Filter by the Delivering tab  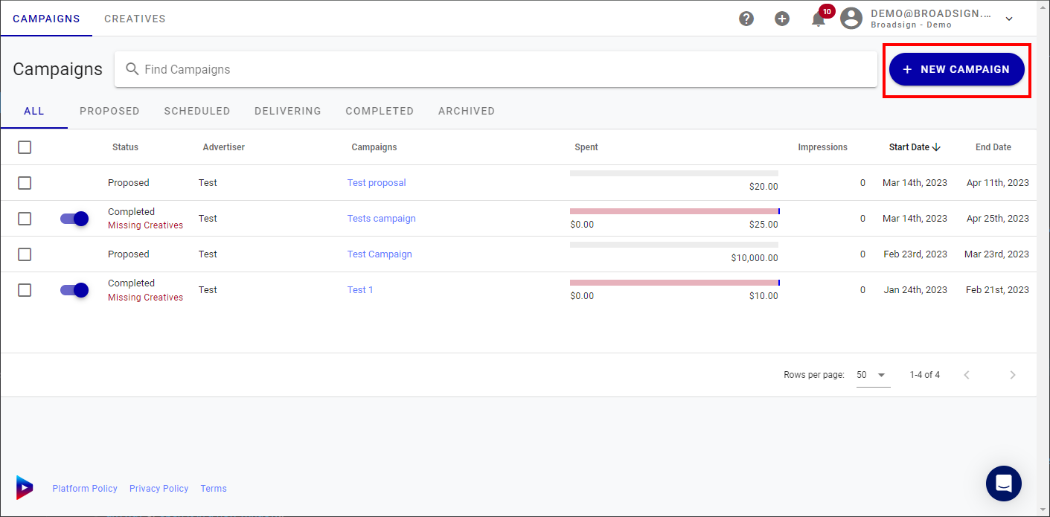(x=287, y=111)
